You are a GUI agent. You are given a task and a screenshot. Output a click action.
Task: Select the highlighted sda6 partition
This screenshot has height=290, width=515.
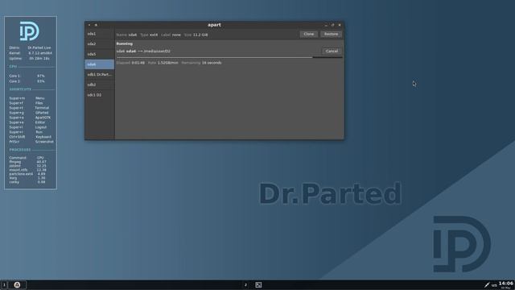(99, 64)
